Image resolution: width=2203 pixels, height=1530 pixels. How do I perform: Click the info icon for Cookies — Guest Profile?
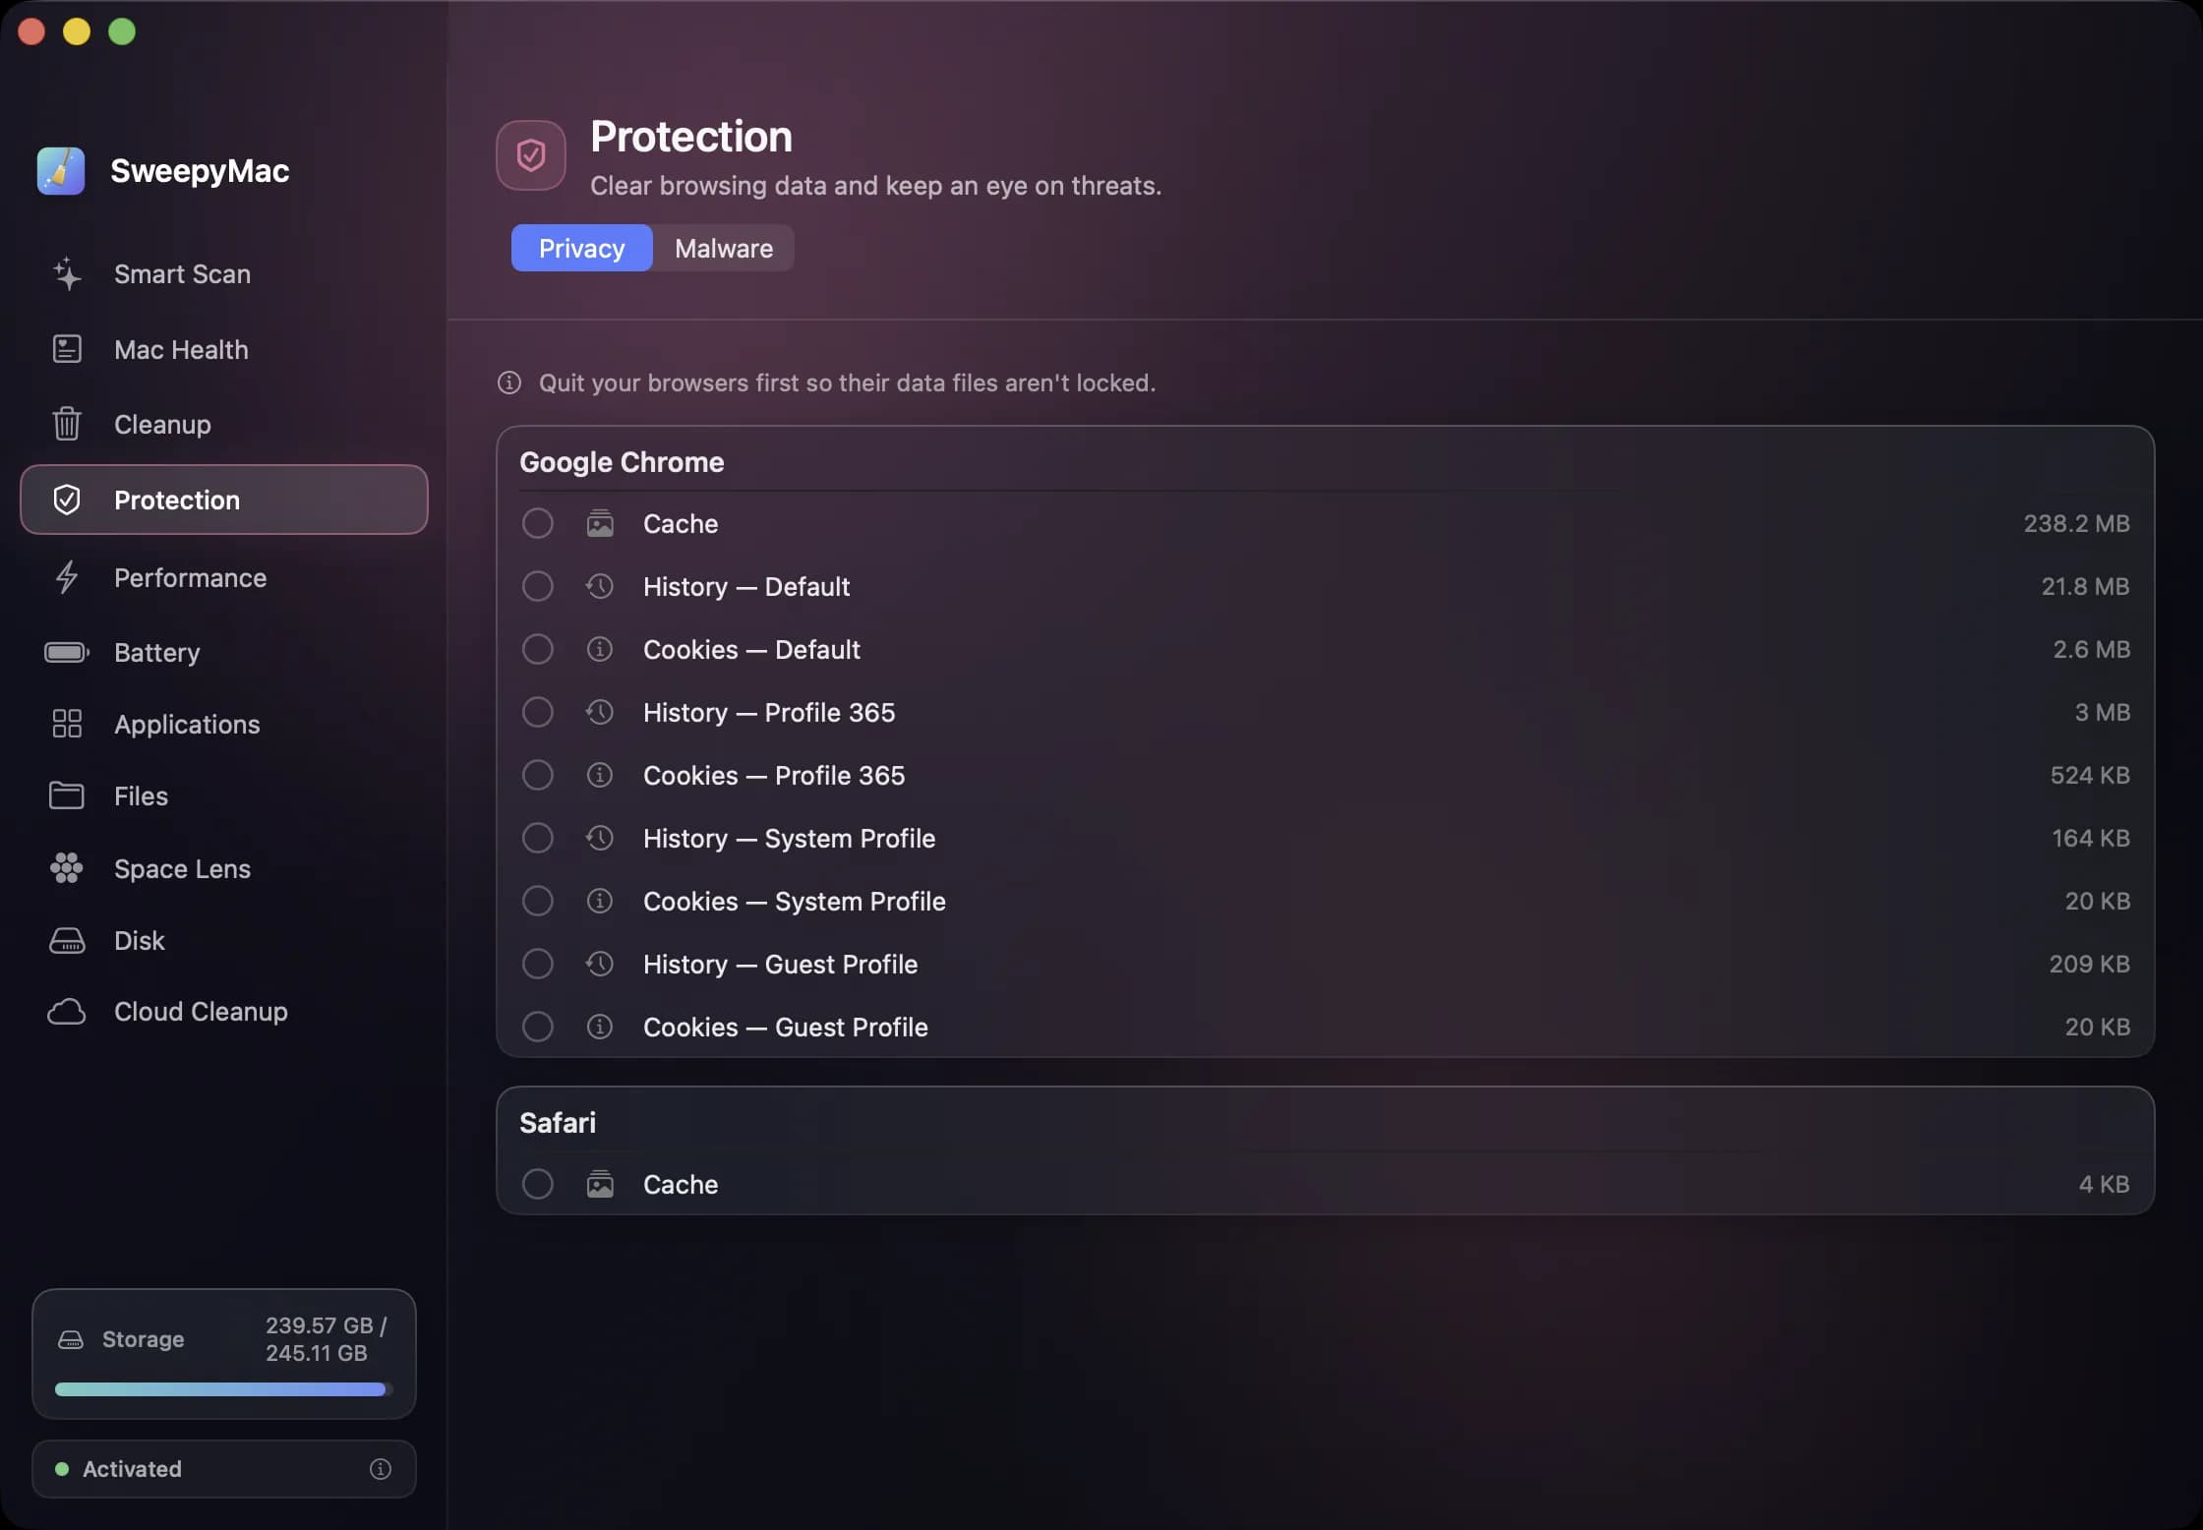tap(600, 1028)
